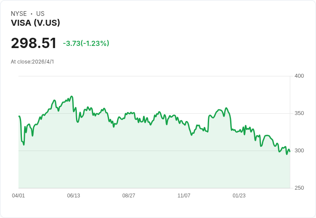Click the At close 2026/4/1 timestamp

[32, 62]
